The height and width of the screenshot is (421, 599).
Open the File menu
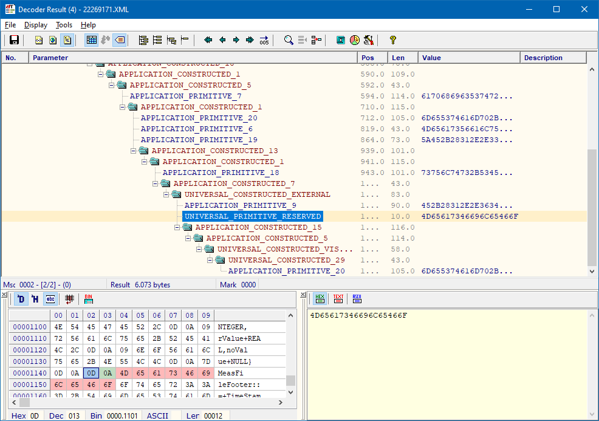tap(10, 25)
